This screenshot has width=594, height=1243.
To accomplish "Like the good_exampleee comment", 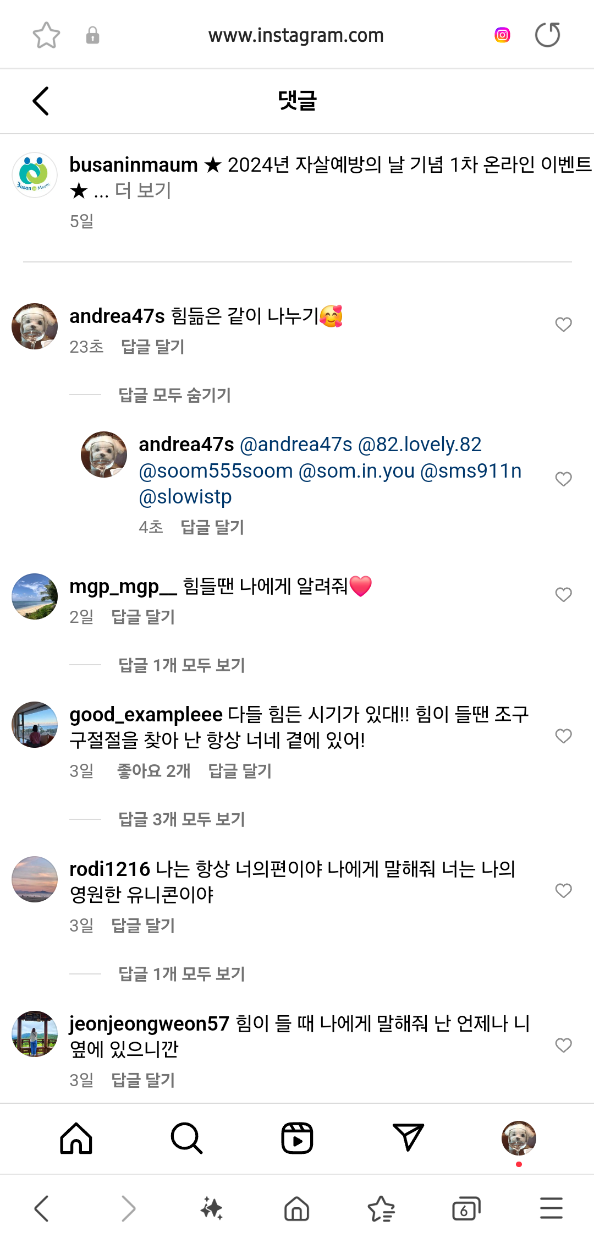I will [563, 736].
